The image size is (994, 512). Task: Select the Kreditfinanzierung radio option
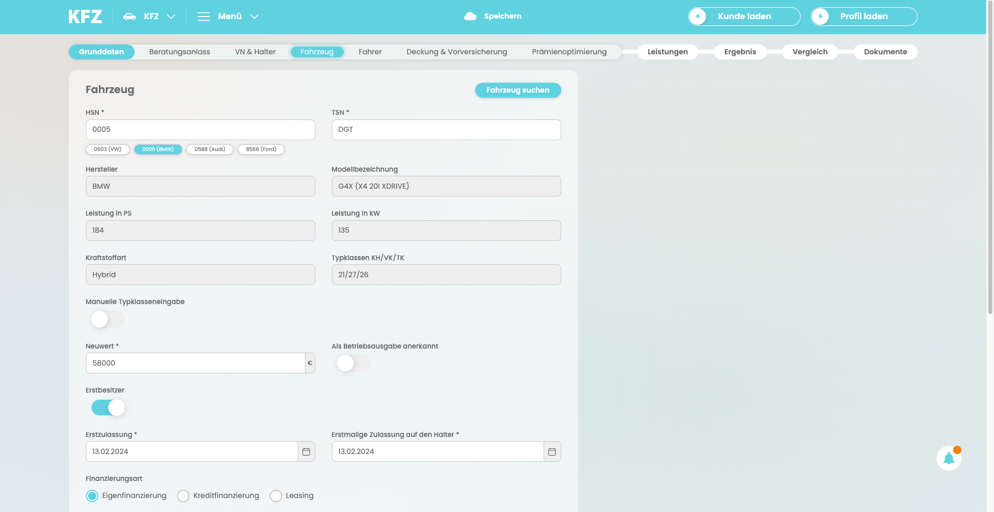click(x=183, y=496)
